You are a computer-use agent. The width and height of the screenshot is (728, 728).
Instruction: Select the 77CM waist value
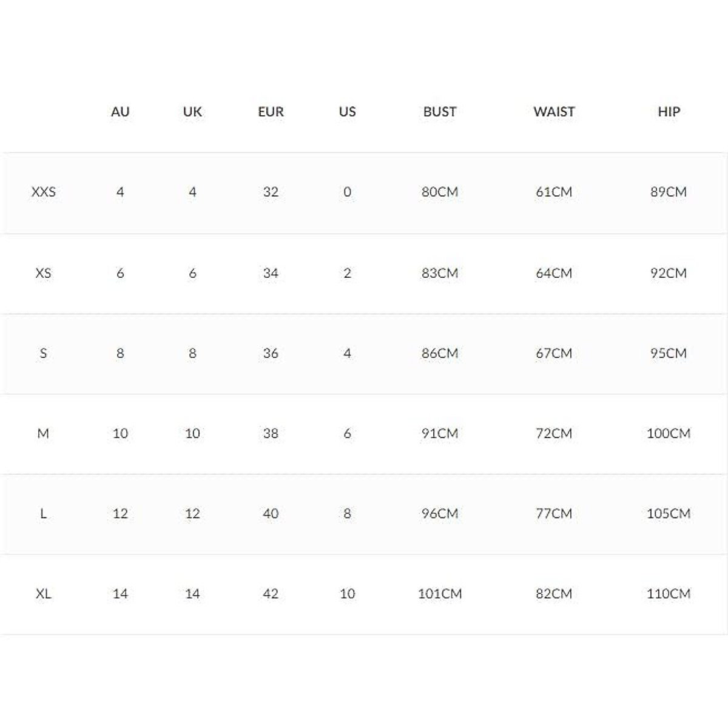click(x=554, y=513)
